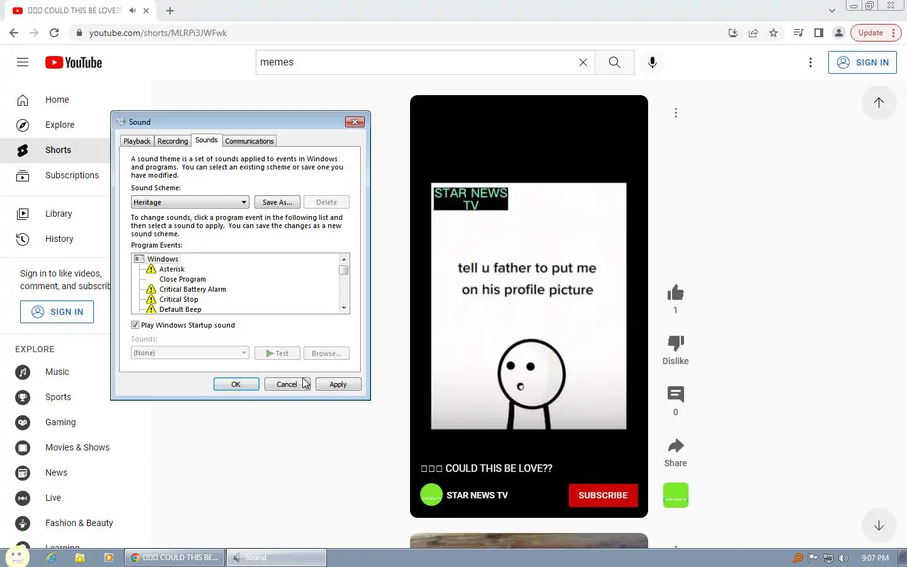Select the Close Program event
This screenshot has height=567, width=907.
coord(183,279)
